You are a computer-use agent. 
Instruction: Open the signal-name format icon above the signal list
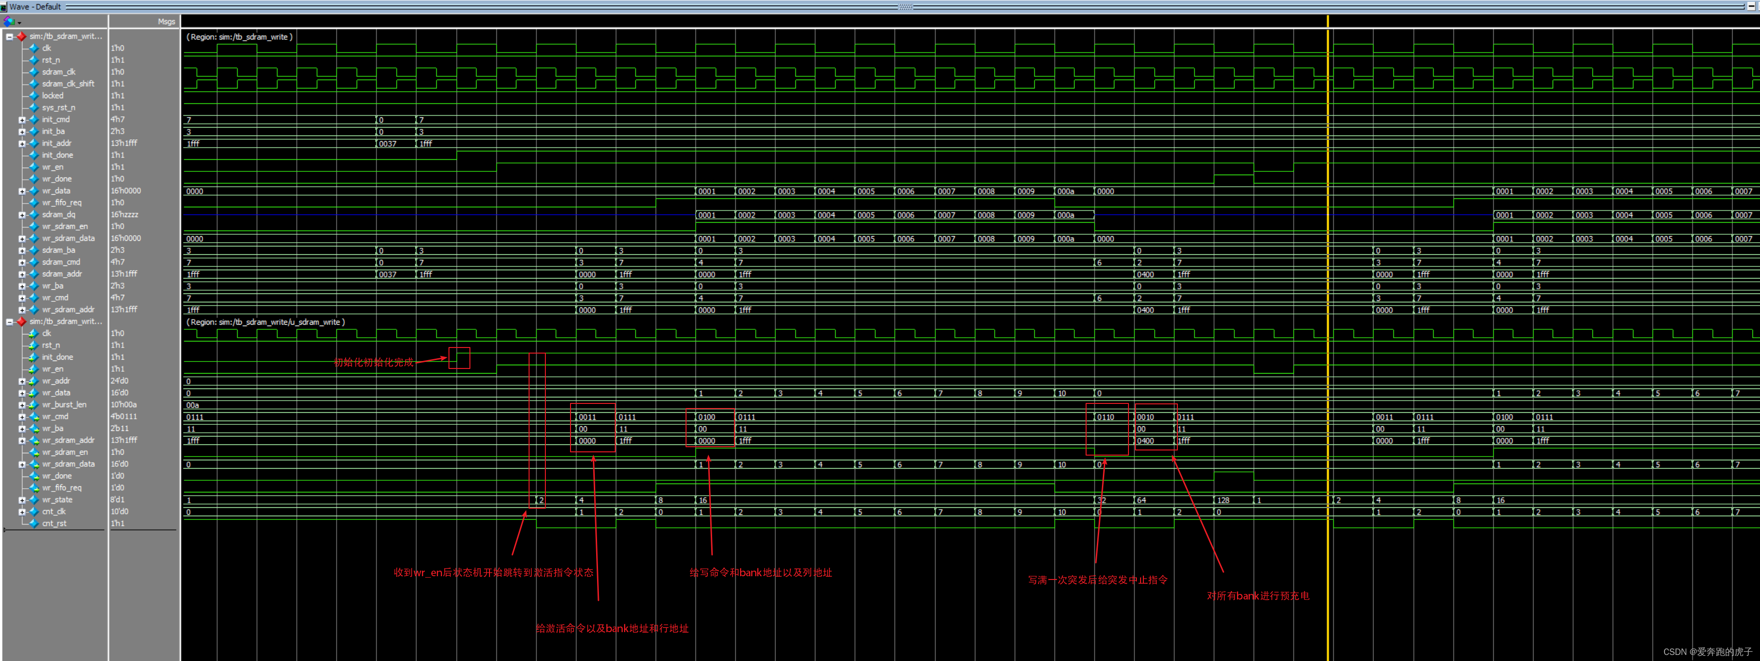[x=10, y=21]
